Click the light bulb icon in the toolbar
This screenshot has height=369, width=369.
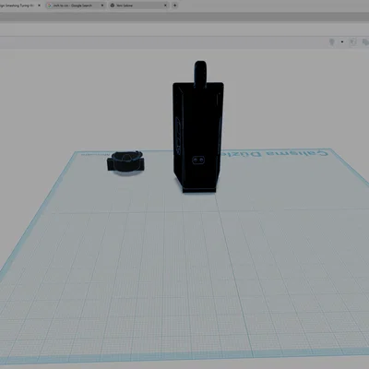coord(332,42)
